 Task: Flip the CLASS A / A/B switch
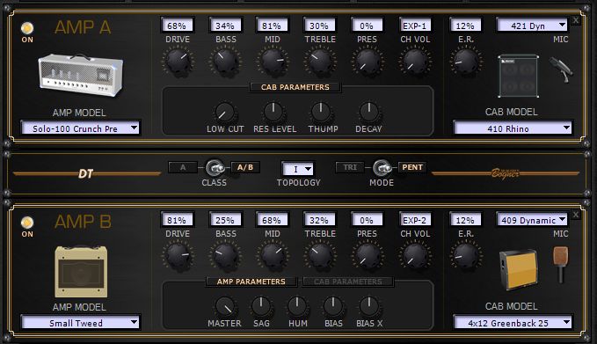[x=215, y=168]
